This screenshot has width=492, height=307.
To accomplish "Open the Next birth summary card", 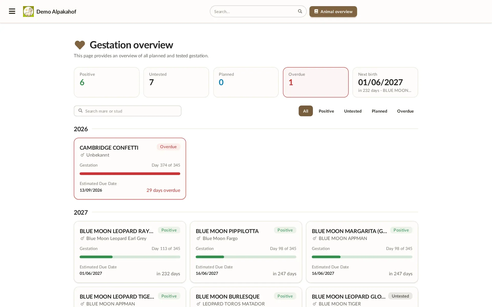I will coord(385,82).
